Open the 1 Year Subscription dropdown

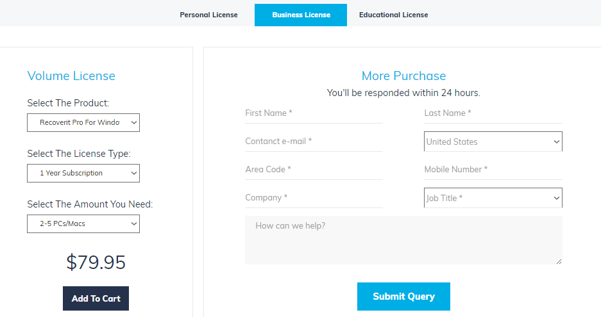tap(83, 173)
